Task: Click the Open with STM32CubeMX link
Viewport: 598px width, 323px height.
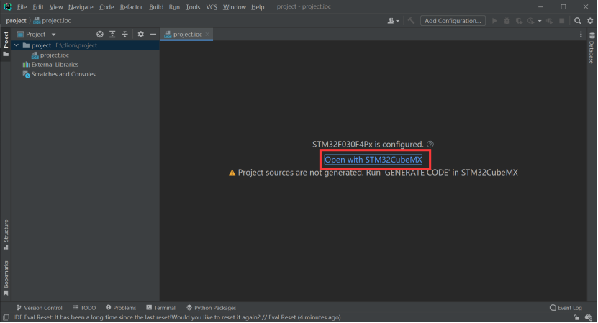Action: 373,160
